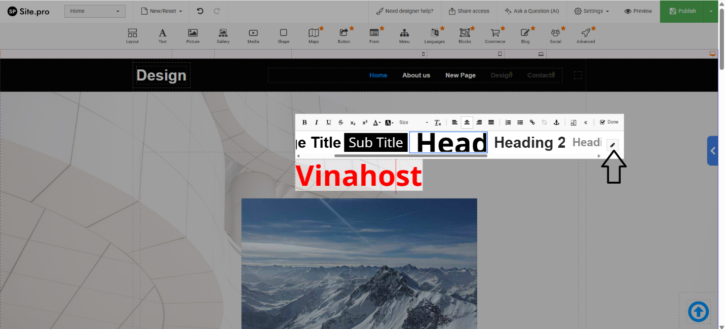Open the Size dropdown
725x329 pixels.
413,122
